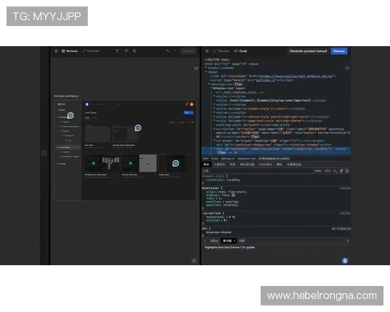Switch to the Code tab
This screenshot has height=312, width=390.
241,51
